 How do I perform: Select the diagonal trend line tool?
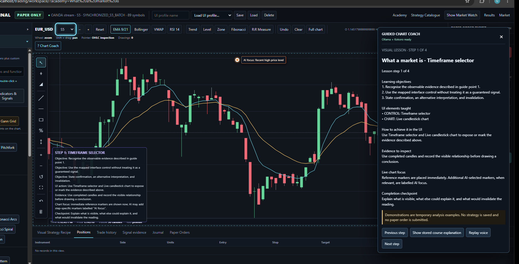pos(41,98)
